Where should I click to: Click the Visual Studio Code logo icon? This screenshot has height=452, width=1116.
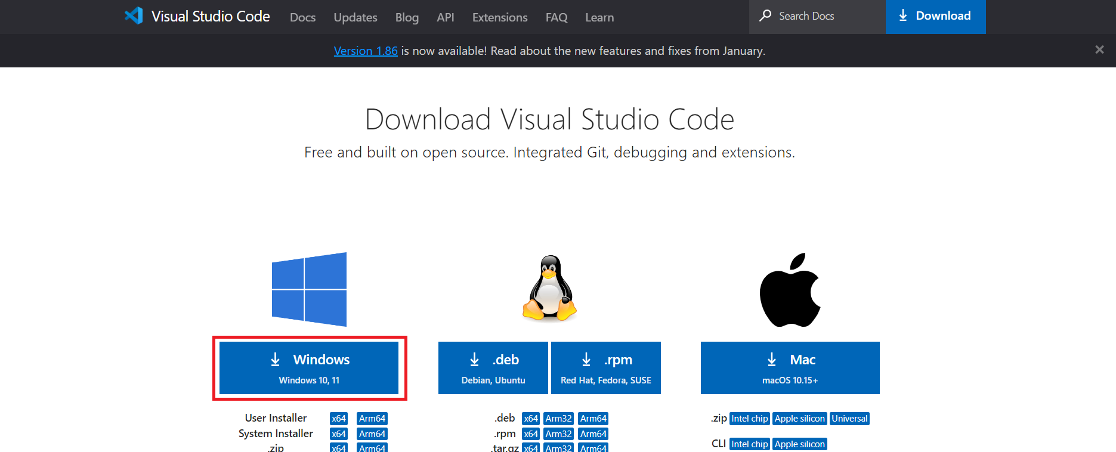pyautogui.click(x=134, y=16)
